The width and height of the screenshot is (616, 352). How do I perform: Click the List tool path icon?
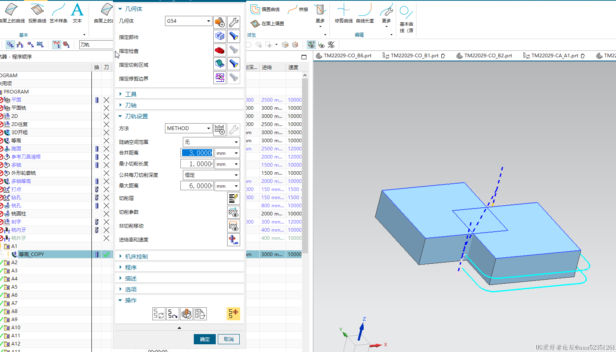[x=200, y=314]
